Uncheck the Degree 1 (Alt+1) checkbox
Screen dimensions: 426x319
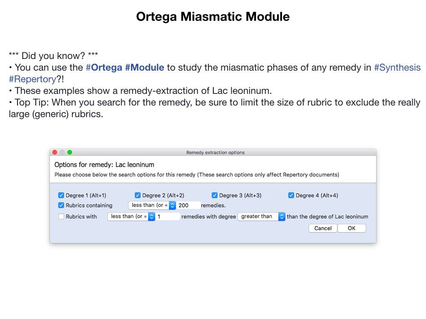tap(61, 195)
